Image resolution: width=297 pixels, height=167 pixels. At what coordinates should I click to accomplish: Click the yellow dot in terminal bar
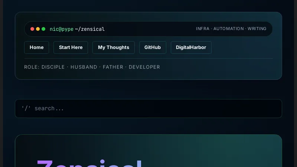tap(38, 29)
